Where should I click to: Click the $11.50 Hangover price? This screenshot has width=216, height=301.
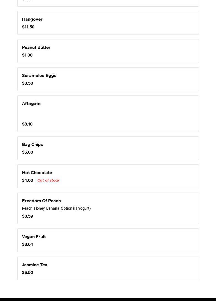pyautogui.click(x=28, y=27)
